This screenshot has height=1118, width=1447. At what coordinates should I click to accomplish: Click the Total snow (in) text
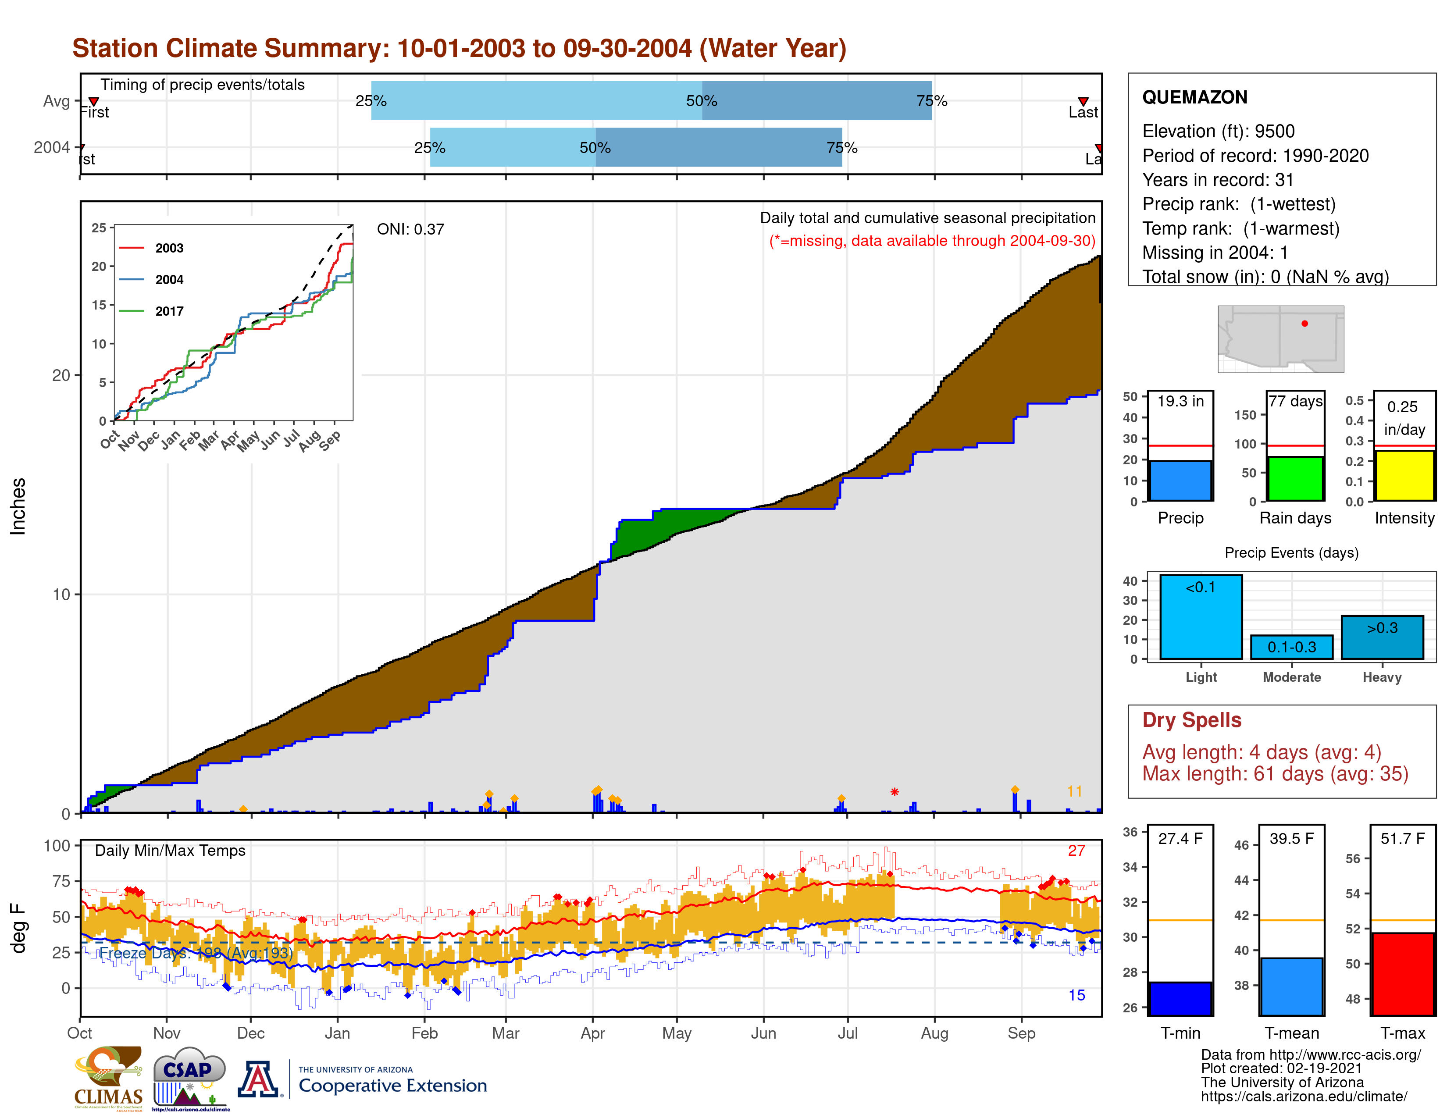pyautogui.click(x=1265, y=276)
